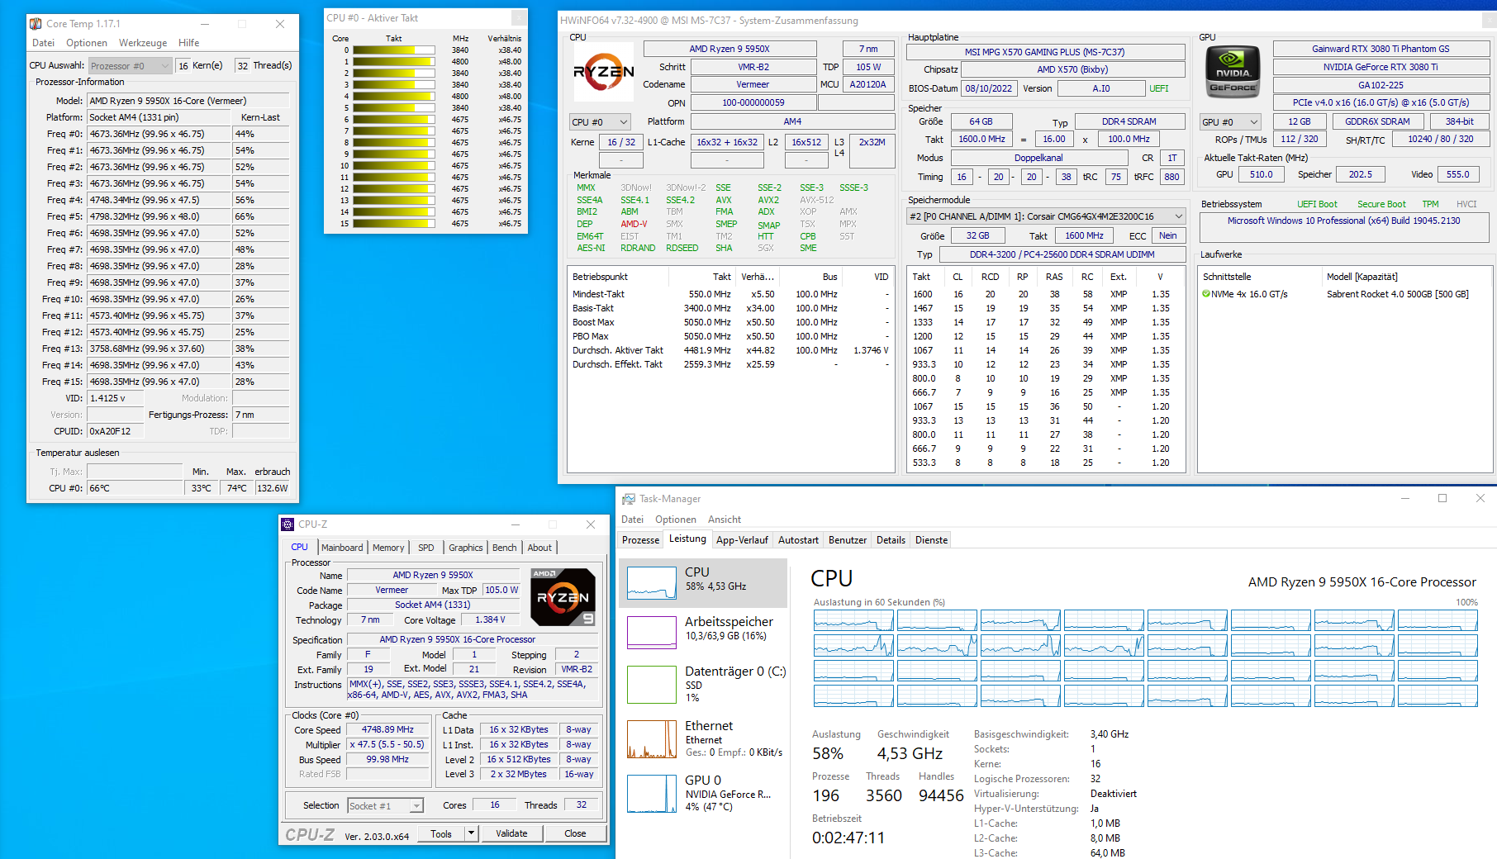Open the Memory tab in CPU-Z

click(x=388, y=548)
